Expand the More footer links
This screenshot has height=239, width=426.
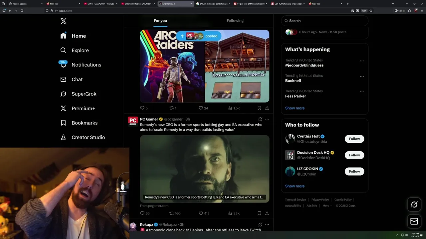(x=327, y=206)
